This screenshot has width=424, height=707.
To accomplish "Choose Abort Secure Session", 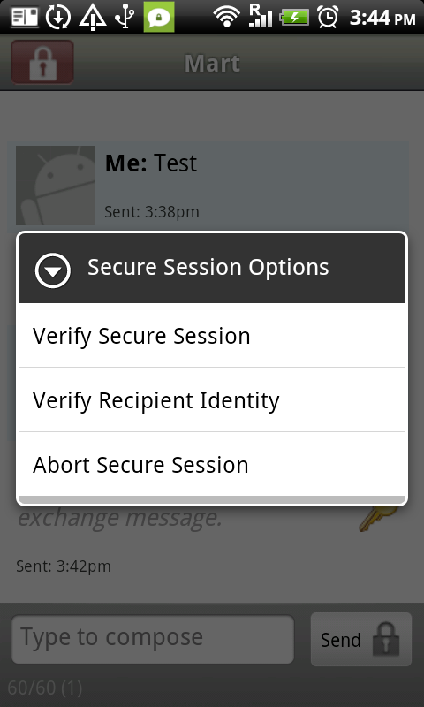I will 212,465.
